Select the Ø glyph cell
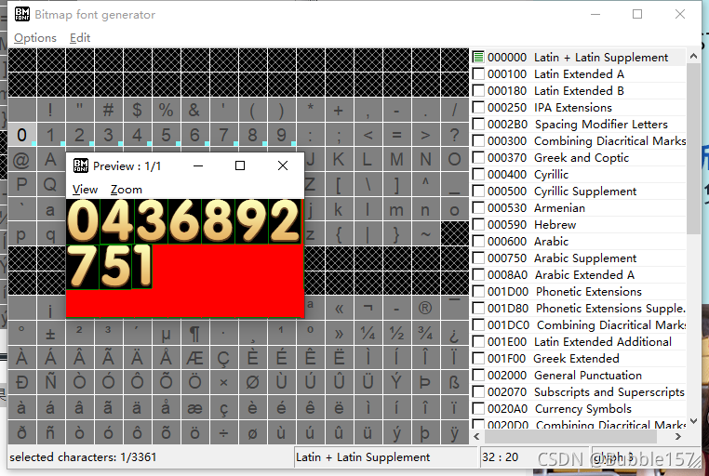Screen dimensions: 709x476 click(252, 383)
